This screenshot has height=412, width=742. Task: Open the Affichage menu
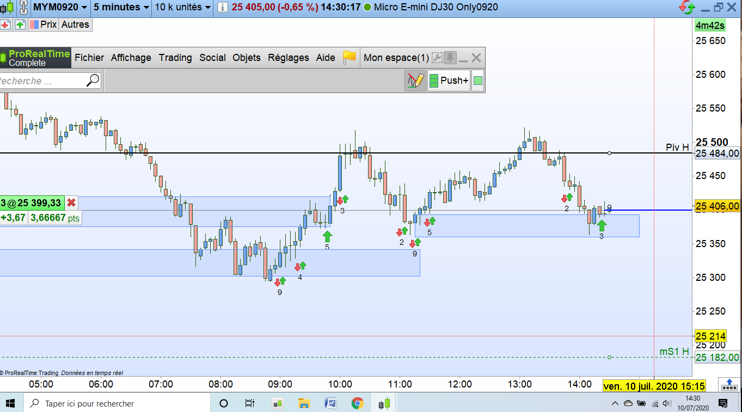pyautogui.click(x=131, y=58)
